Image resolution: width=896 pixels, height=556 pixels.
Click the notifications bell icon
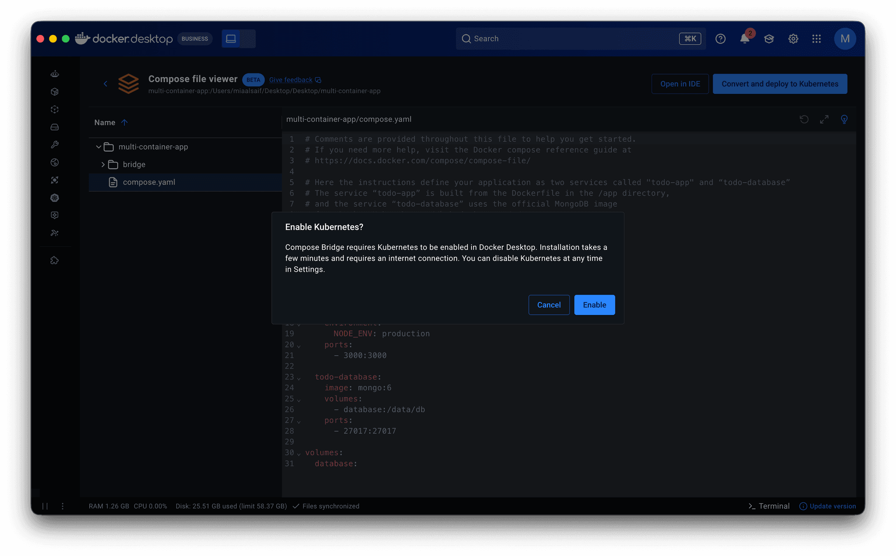tap(745, 39)
